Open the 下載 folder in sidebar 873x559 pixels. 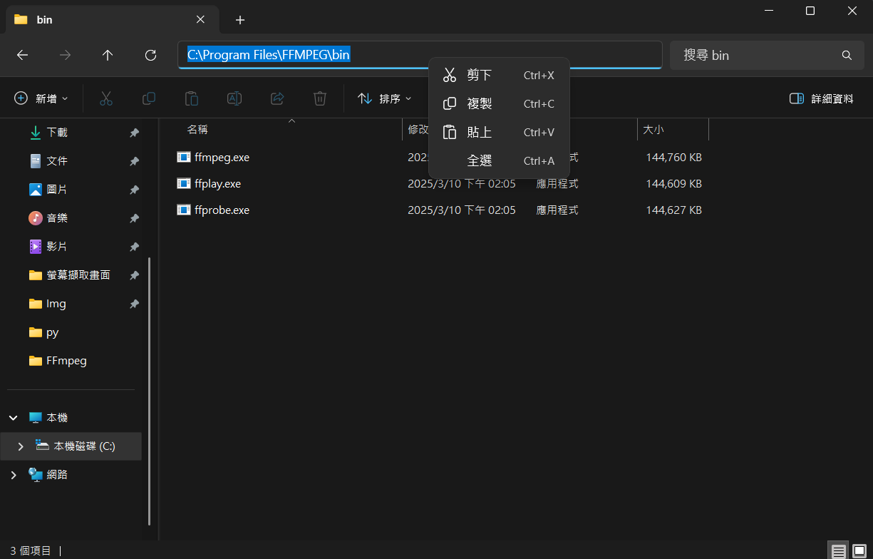tap(57, 133)
